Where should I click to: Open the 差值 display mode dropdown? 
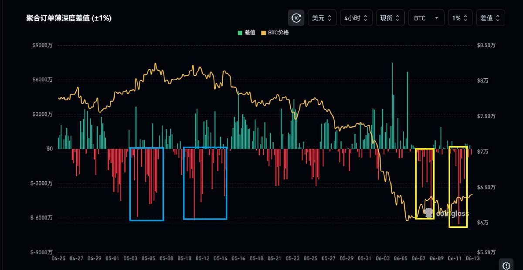tap(491, 18)
